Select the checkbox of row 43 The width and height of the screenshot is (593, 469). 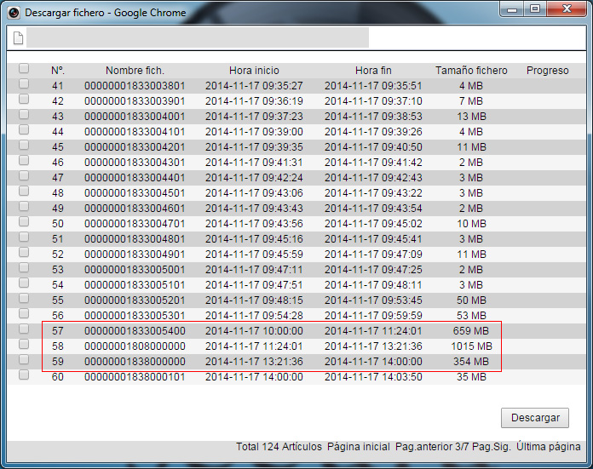(24, 114)
